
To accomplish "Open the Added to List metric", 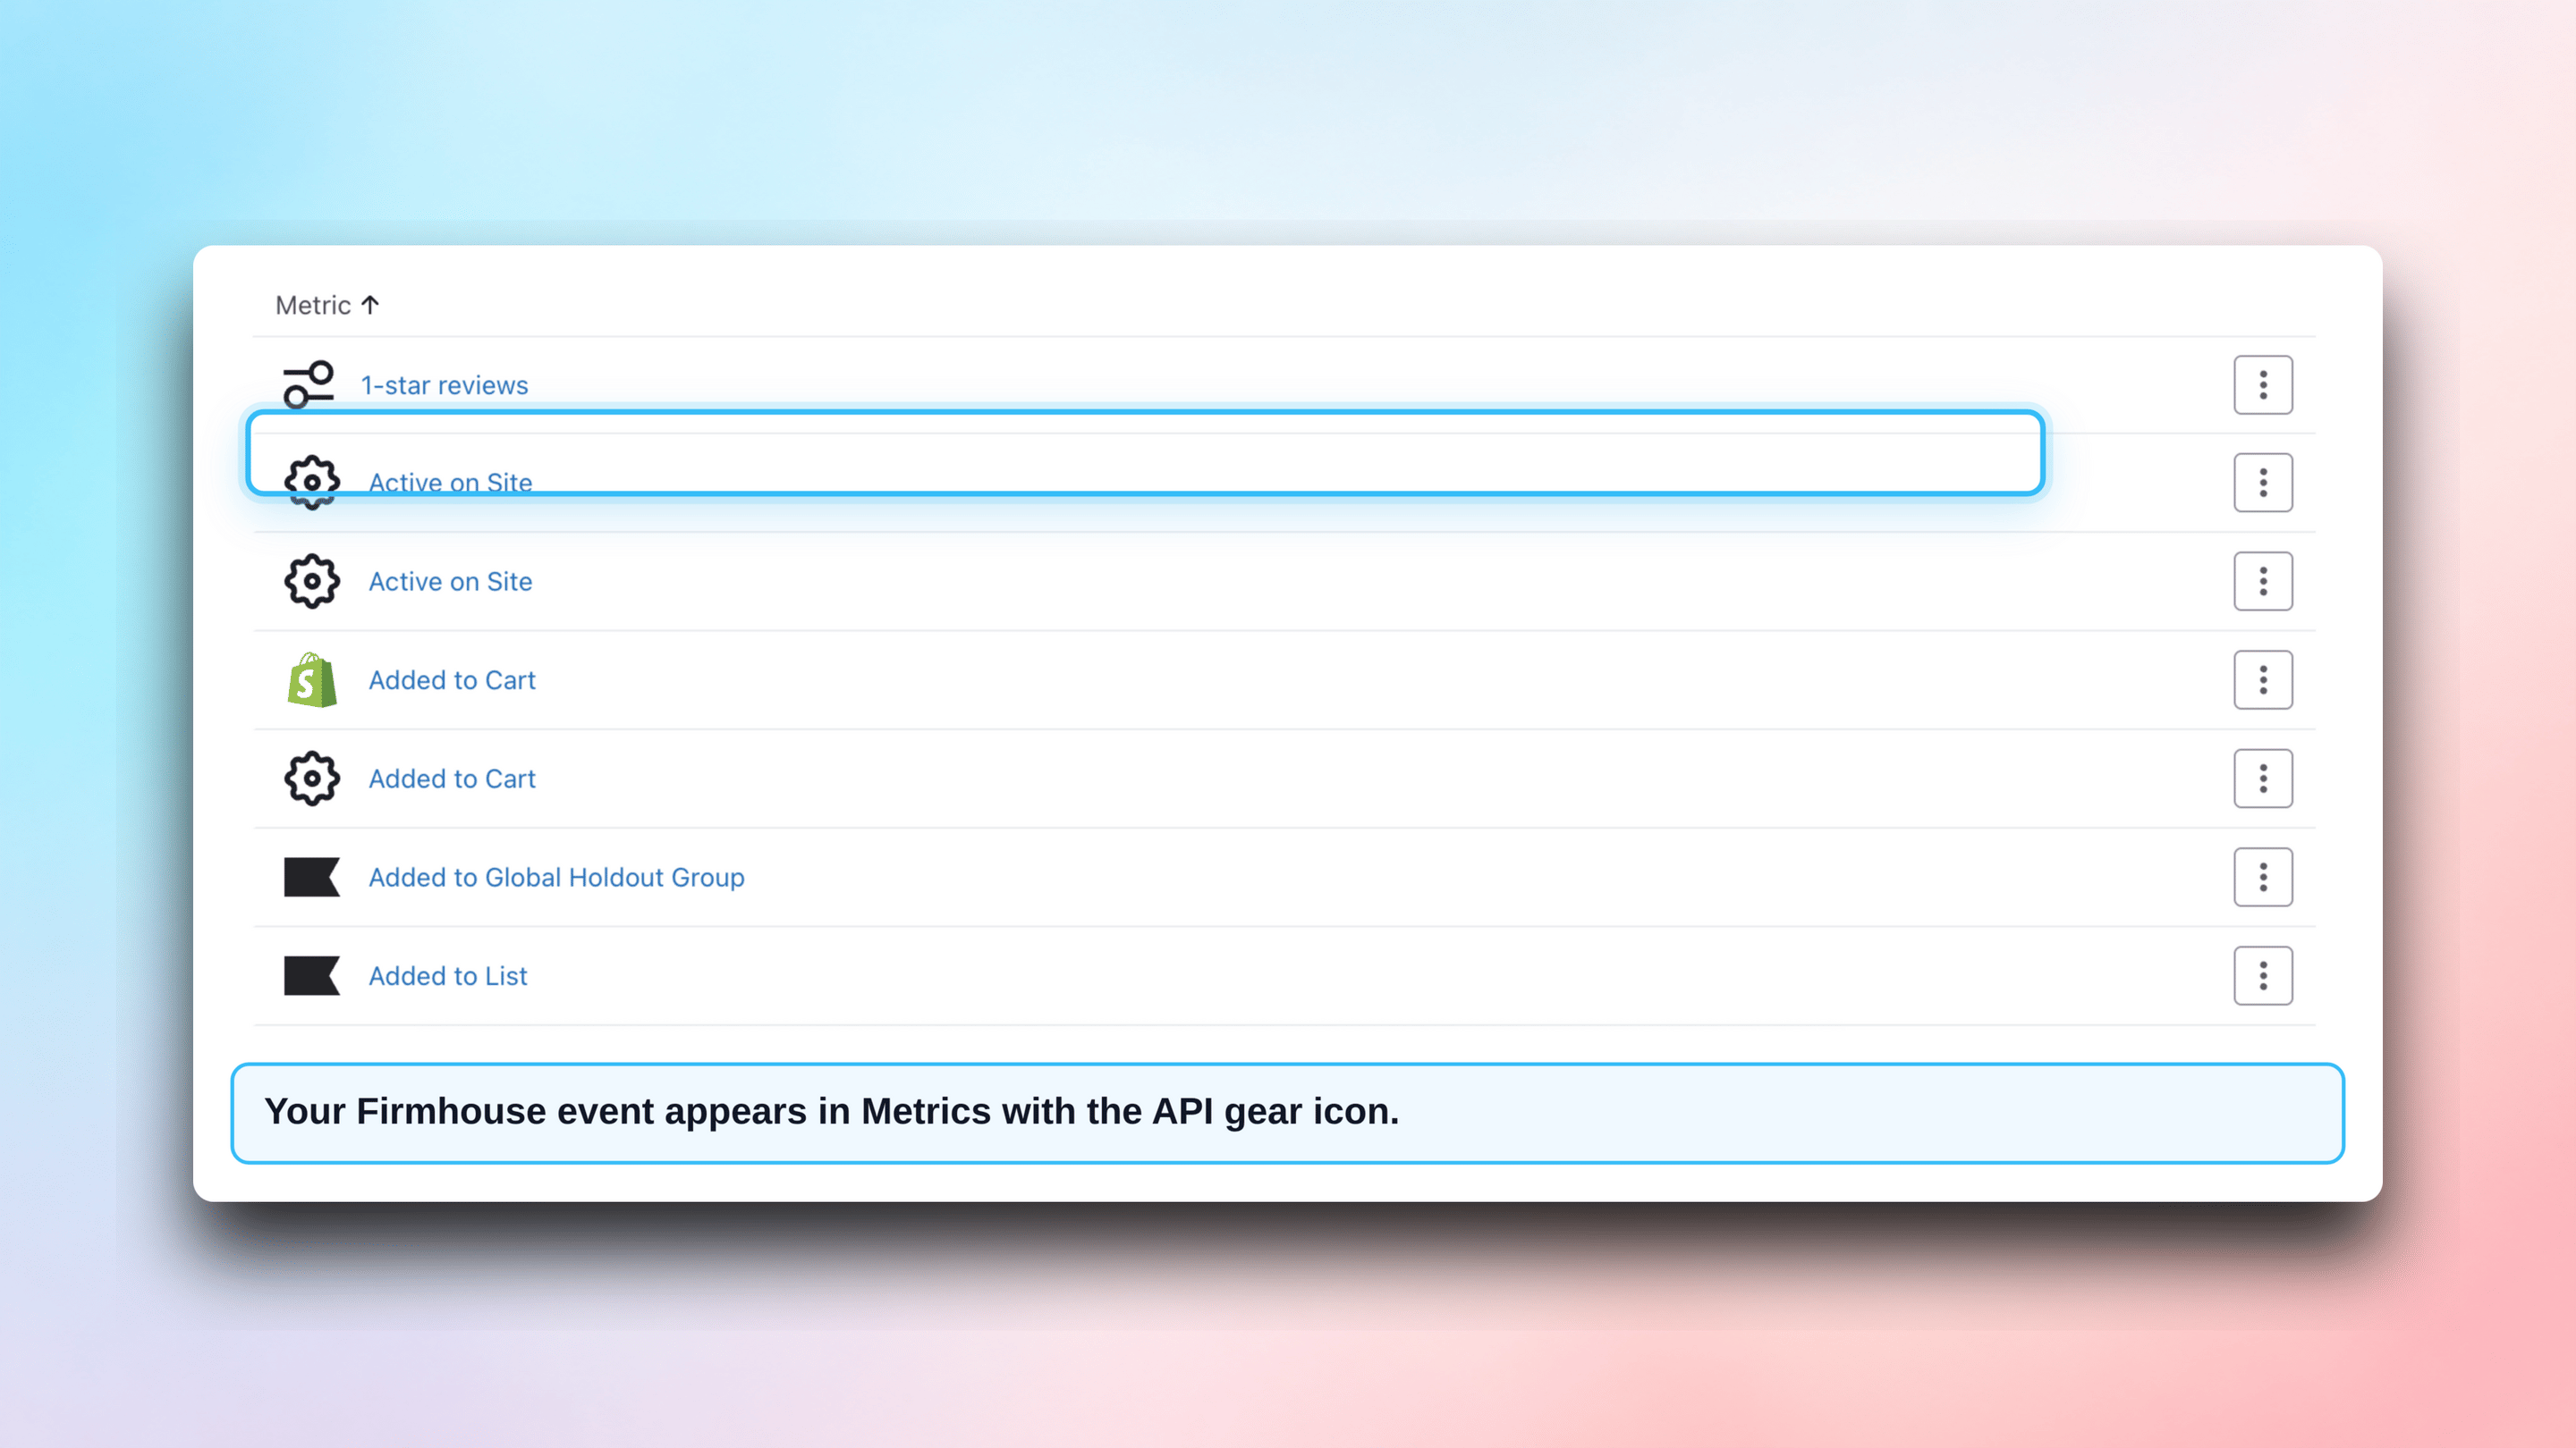I will click(448, 975).
